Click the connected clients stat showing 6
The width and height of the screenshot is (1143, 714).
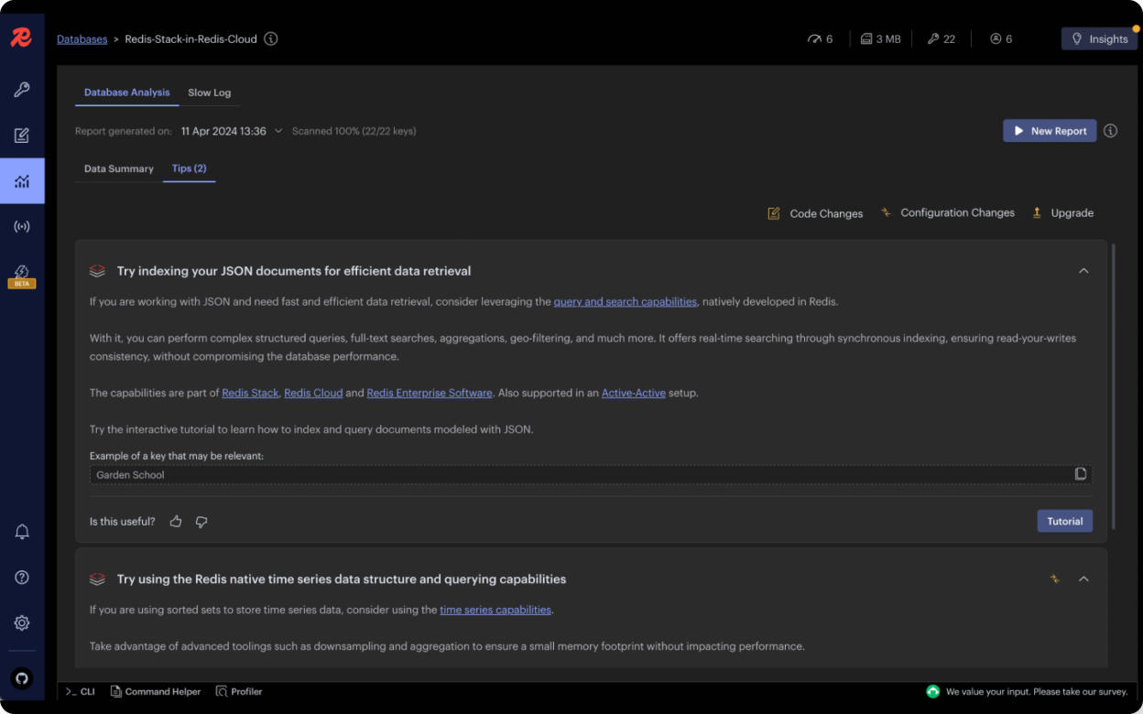1001,39
